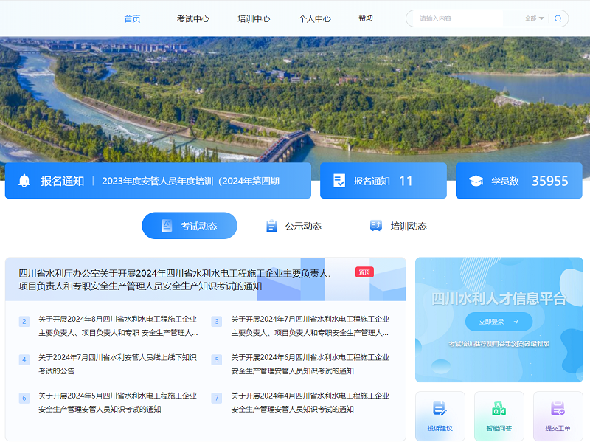590x445 pixels.
Task: Open the 提交工单 icon
Action: click(x=558, y=409)
